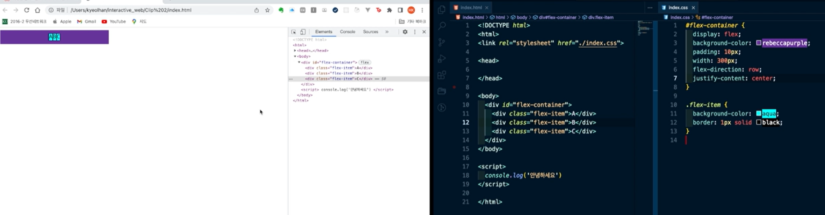
Task: Open Chrome three-dot menu
Action: point(422,10)
